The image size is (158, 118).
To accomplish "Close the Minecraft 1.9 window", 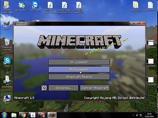I will [x=142, y=23].
